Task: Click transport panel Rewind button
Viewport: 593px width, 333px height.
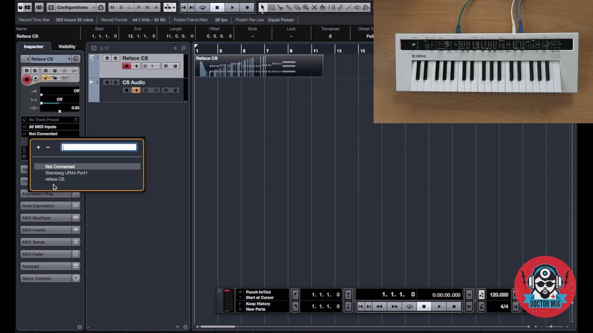Action: 379,306
